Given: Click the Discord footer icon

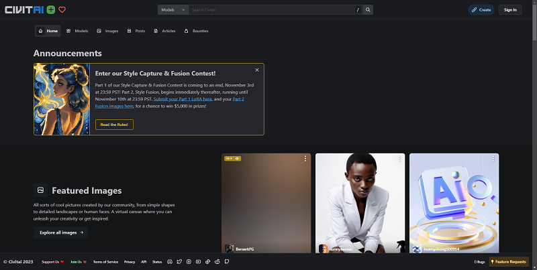Looking at the screenshot, I should (170, 262).
